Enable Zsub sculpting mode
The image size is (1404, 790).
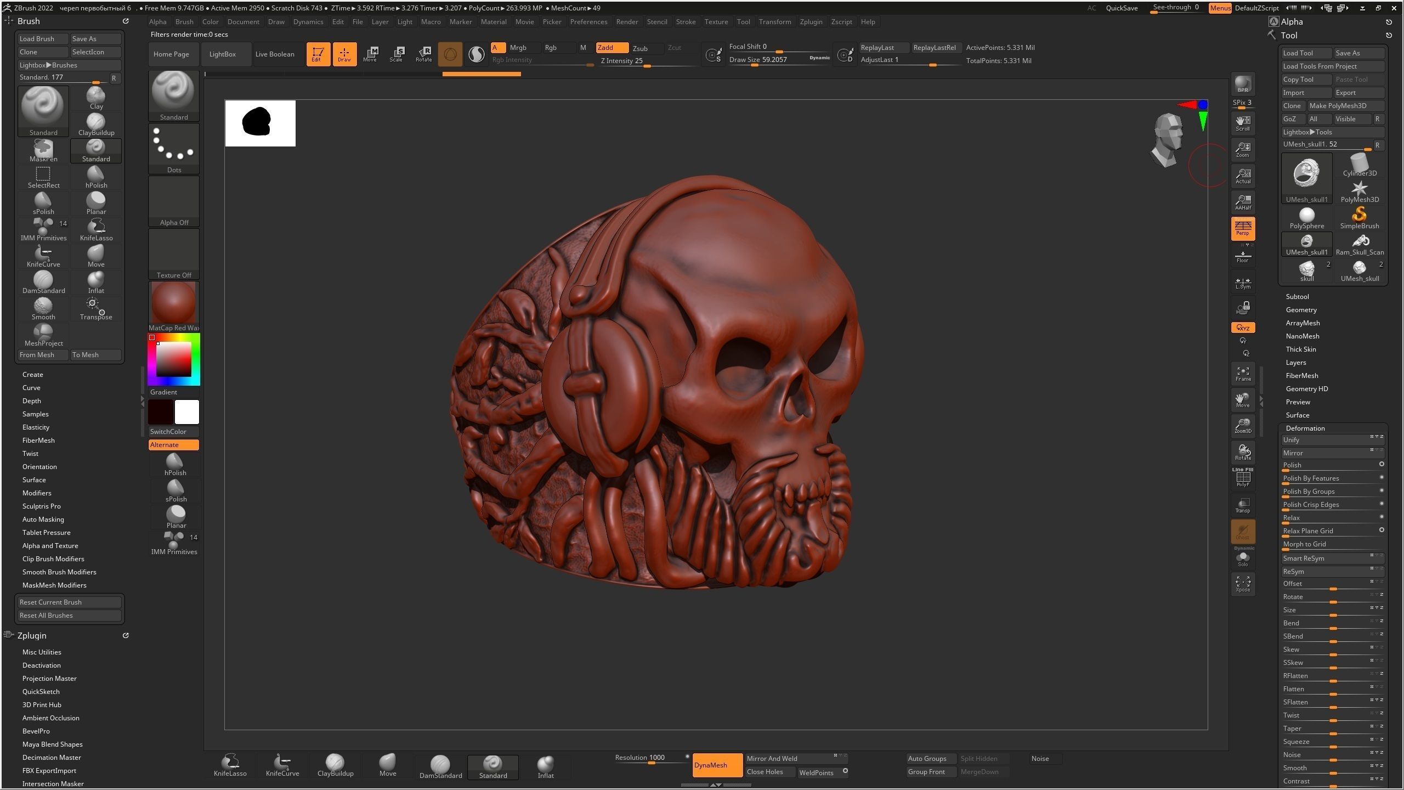(x=646, y=48)
